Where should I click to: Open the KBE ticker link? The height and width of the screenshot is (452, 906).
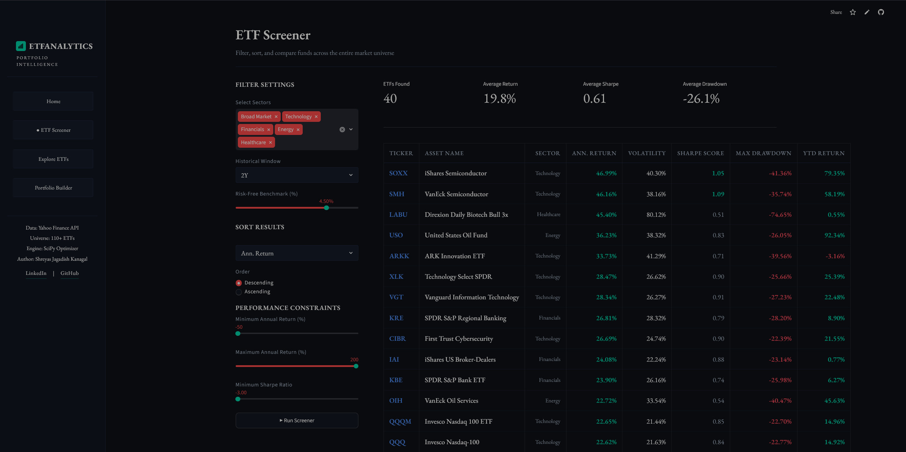pyautogui.click(x=396, y=380)
